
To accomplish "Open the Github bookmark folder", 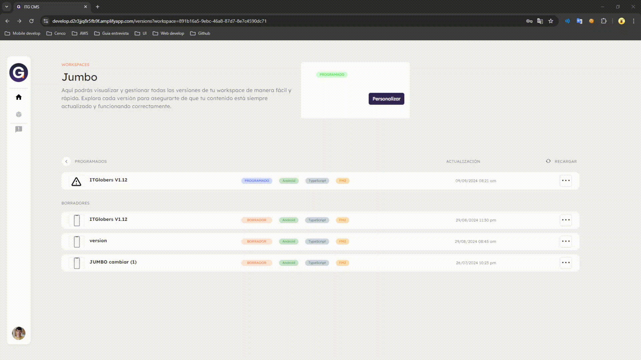I will pyautogui.click(x=200, y=33).
